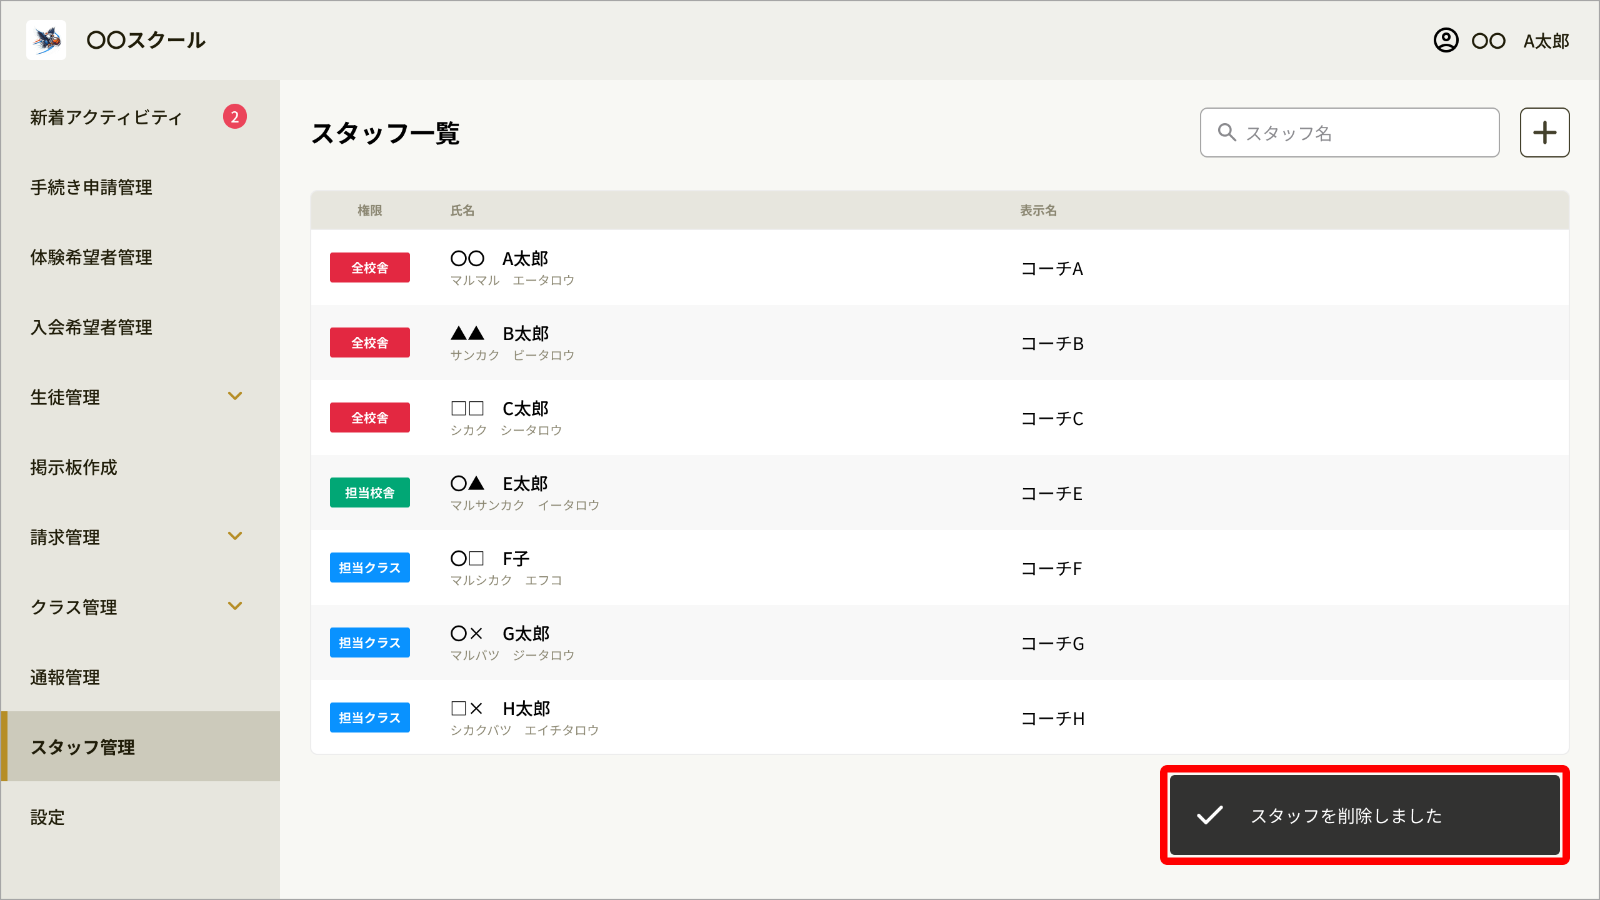The height and width of the screenshot is (900, 1600).
Task: Click the 担当クラス badge for H太郎
Action: 370,717
